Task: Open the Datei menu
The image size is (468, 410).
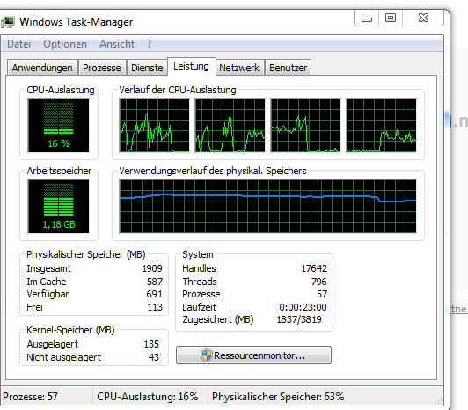Action: click(18, 44)
